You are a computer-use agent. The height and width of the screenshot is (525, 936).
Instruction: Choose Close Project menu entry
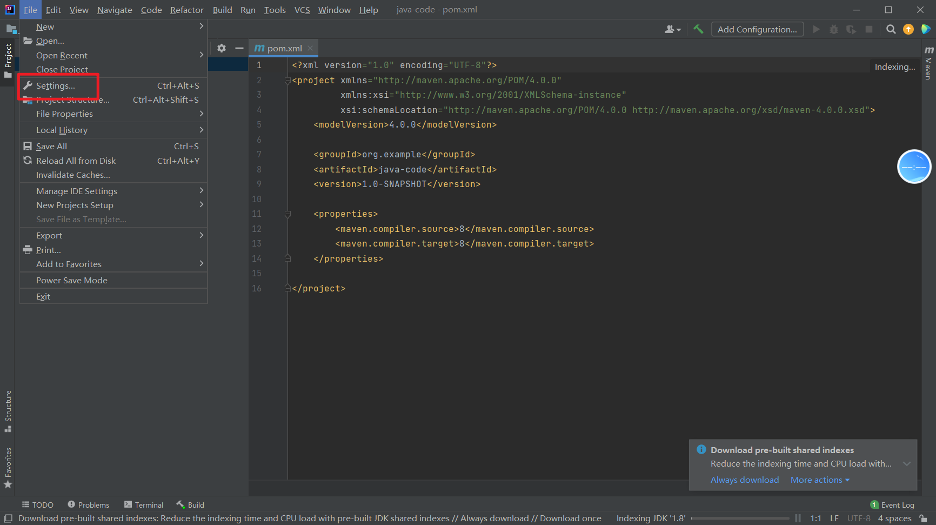coord(113,69)
